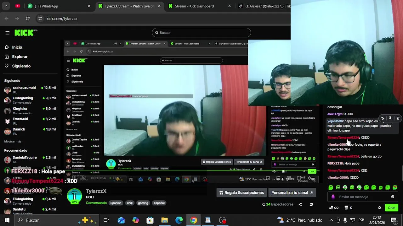Select the gaming tag
Screen dimensions: 403x226
click(x=143, y=203)
